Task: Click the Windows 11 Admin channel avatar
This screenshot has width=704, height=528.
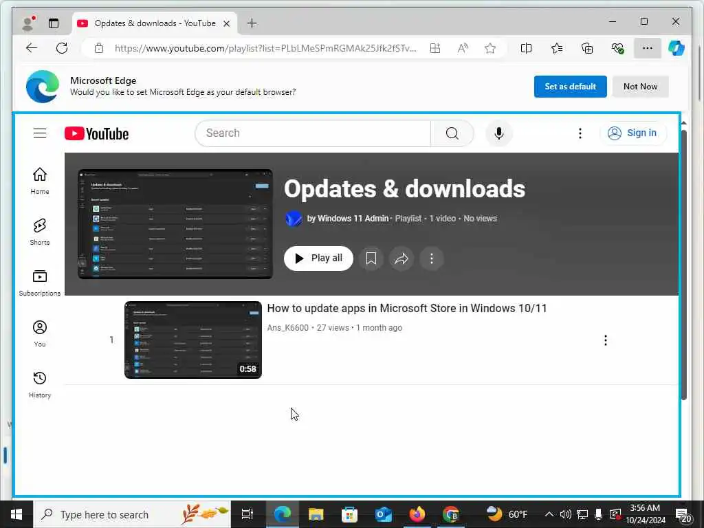Action: (x=293, y=219)
